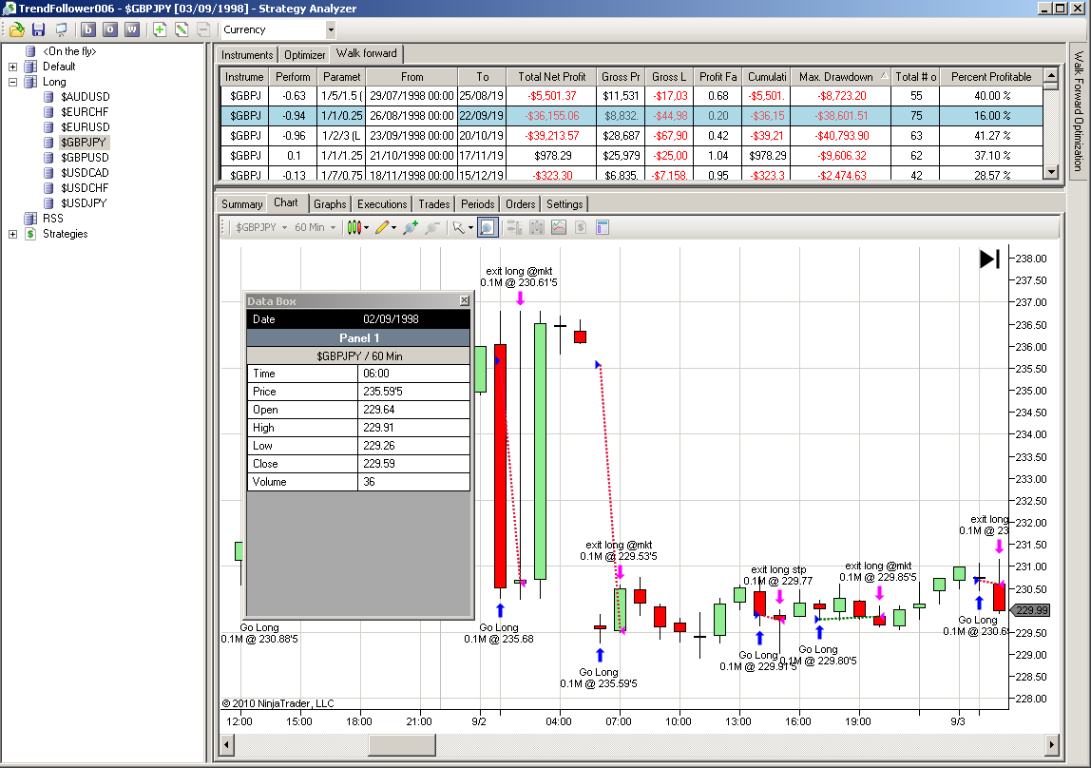Click the open folder toolbar icon
Screen dimensions: 1091x768
pos(17,29)
